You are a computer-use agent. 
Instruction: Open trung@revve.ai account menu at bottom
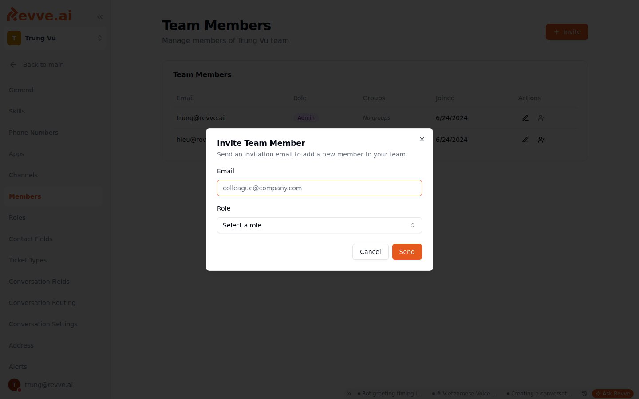pyautogui.click(x=53, y=385)
